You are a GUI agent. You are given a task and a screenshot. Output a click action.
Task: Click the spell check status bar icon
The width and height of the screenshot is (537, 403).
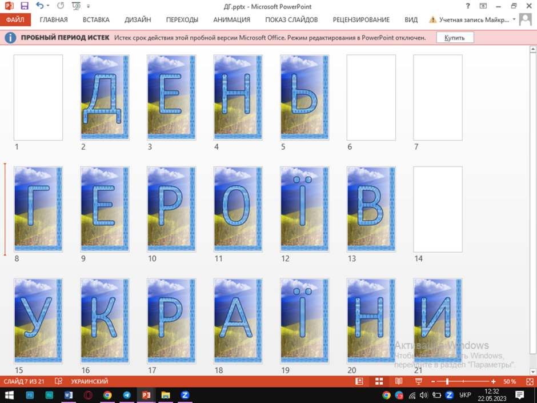coord(59,381)
